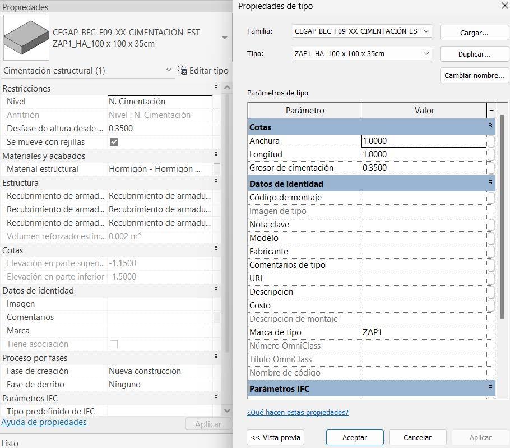Click the Modelo value cell
The width and height of the screenshot is (510, 448).
tap(424, 238)
